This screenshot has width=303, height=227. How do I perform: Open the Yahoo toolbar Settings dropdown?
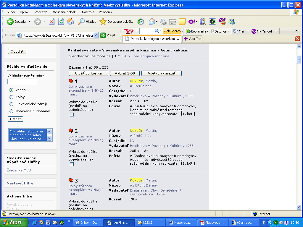tap(220, 31)
